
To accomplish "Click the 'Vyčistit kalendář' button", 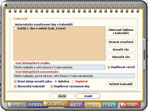I will click(121, 84).
